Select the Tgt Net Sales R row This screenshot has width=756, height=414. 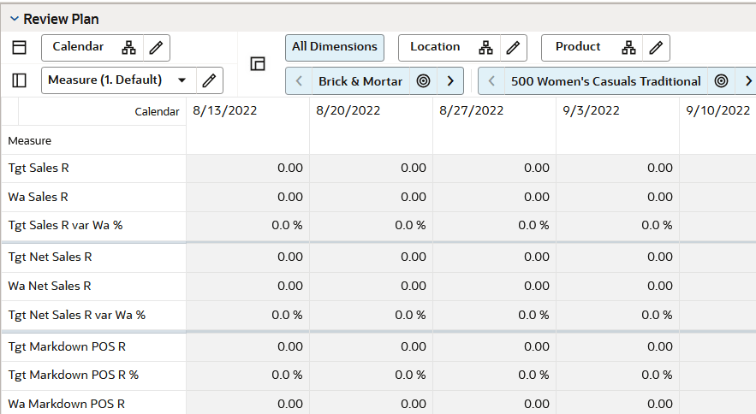coord(50,257)
